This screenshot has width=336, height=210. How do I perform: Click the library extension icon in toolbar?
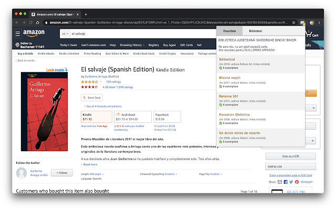[302, 23]
